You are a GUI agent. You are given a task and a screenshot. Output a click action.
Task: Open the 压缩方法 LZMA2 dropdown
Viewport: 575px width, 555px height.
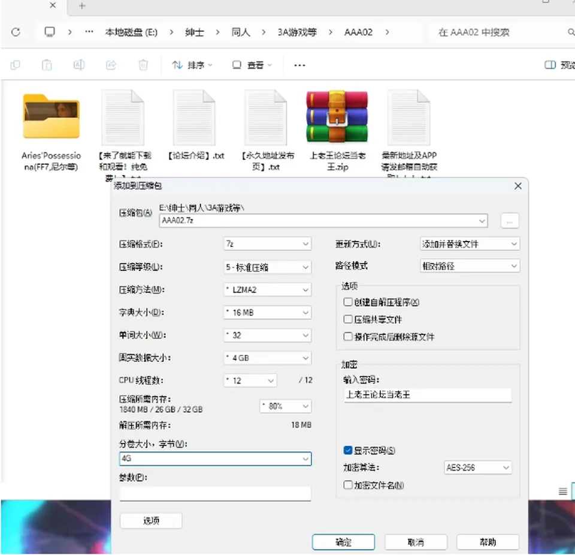coord(268,290)
